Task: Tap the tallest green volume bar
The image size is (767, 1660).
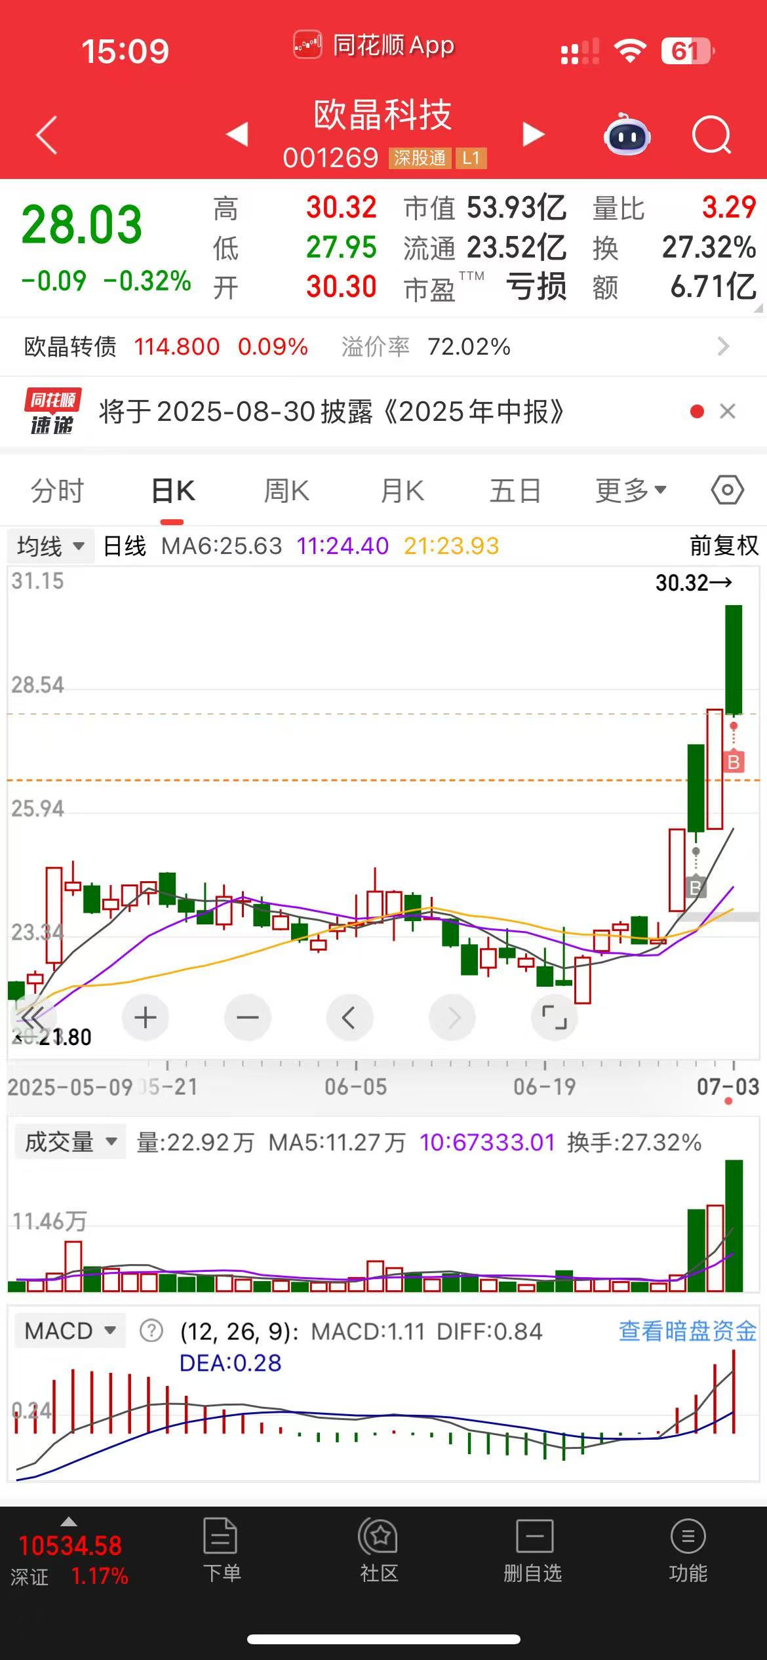Action: [x=734, y=1225]
